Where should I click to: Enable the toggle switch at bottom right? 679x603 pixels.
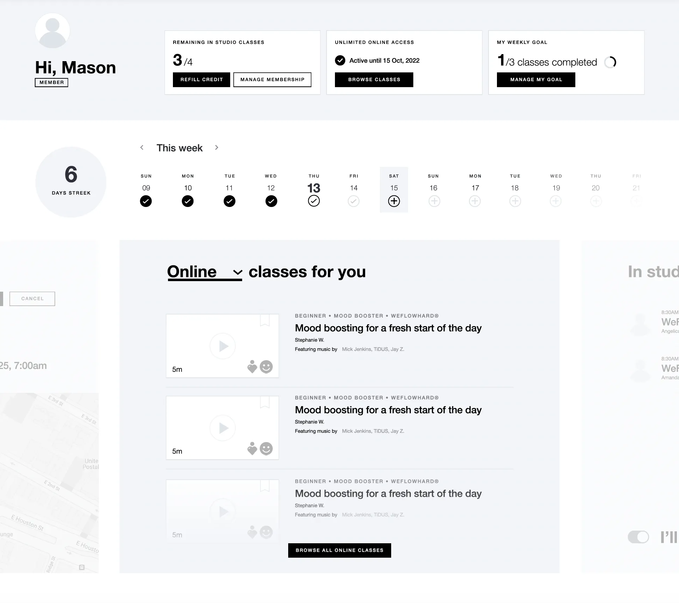(x=638, y=537)
